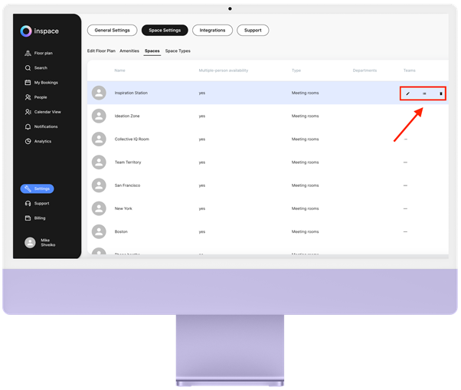461x390 pixels.
Task: Click the avatar for Inspiration Station
Action: [x=99, y=93]
